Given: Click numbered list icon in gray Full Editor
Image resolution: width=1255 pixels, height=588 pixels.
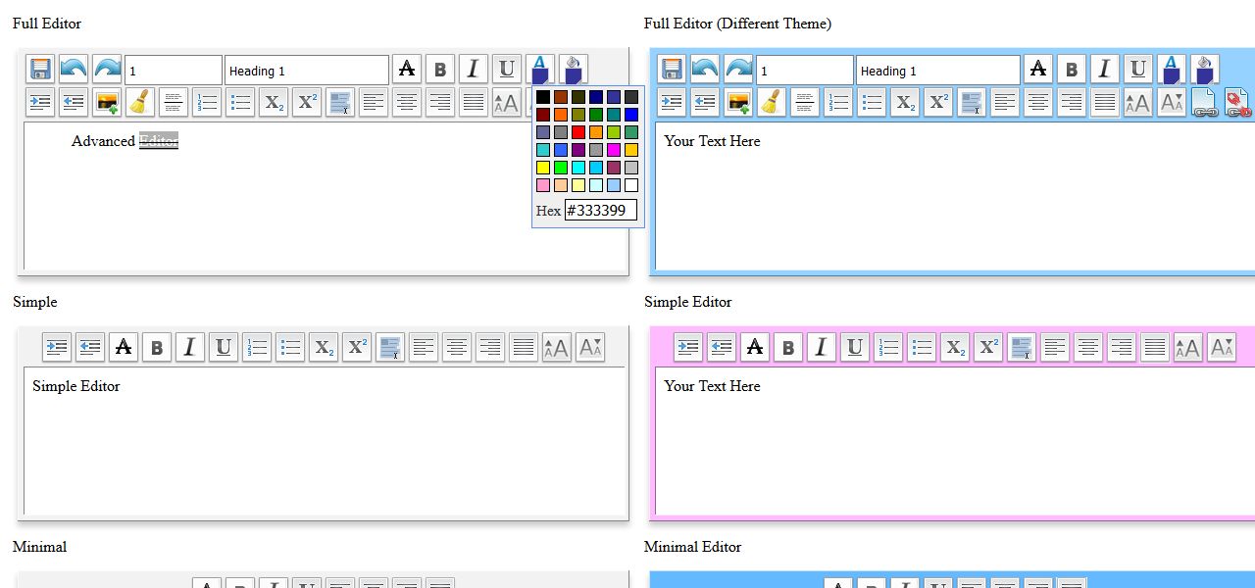Looking at the screenshot, I should pos(207,102).
